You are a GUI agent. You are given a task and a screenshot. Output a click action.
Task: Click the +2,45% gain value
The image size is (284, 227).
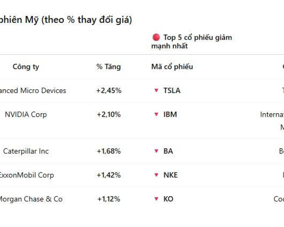tap(109, 91)
